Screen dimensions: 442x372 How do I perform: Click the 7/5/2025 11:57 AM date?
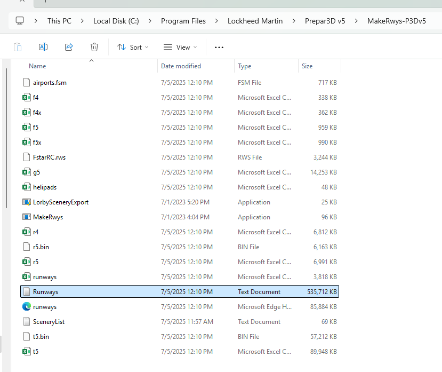tap(187, 321)
